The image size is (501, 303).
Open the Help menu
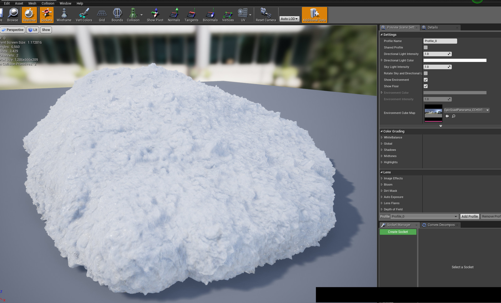point(80,3)
